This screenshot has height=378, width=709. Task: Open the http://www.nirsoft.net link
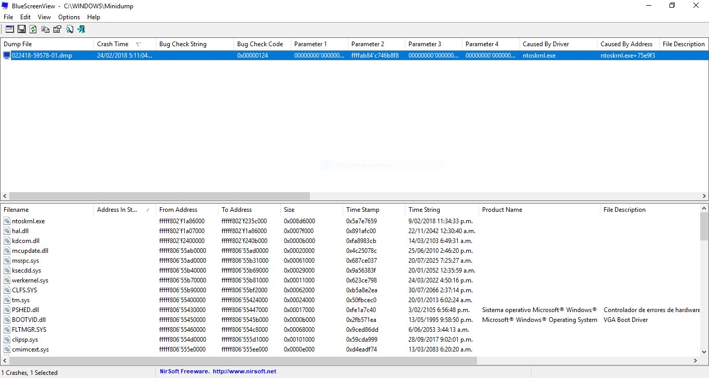click(x=244, y=372)
